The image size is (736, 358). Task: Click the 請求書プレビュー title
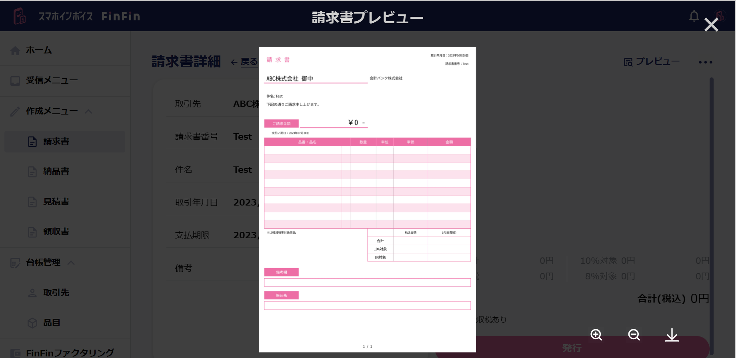tap(368, 17)
